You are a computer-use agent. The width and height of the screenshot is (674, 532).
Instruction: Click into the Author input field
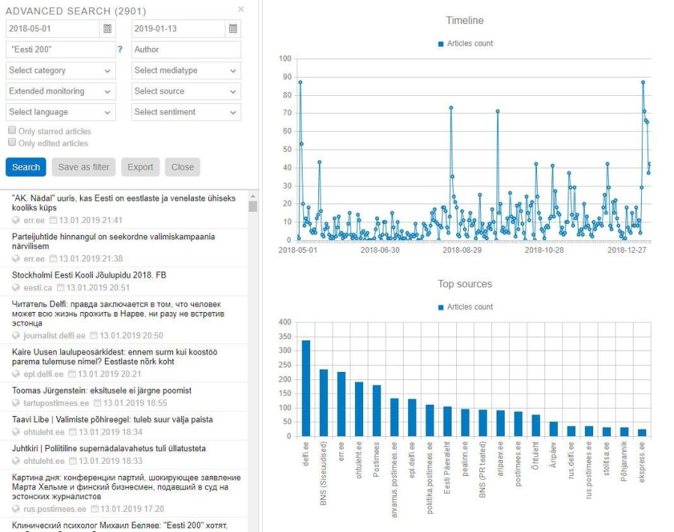click(x=186, y=50)
